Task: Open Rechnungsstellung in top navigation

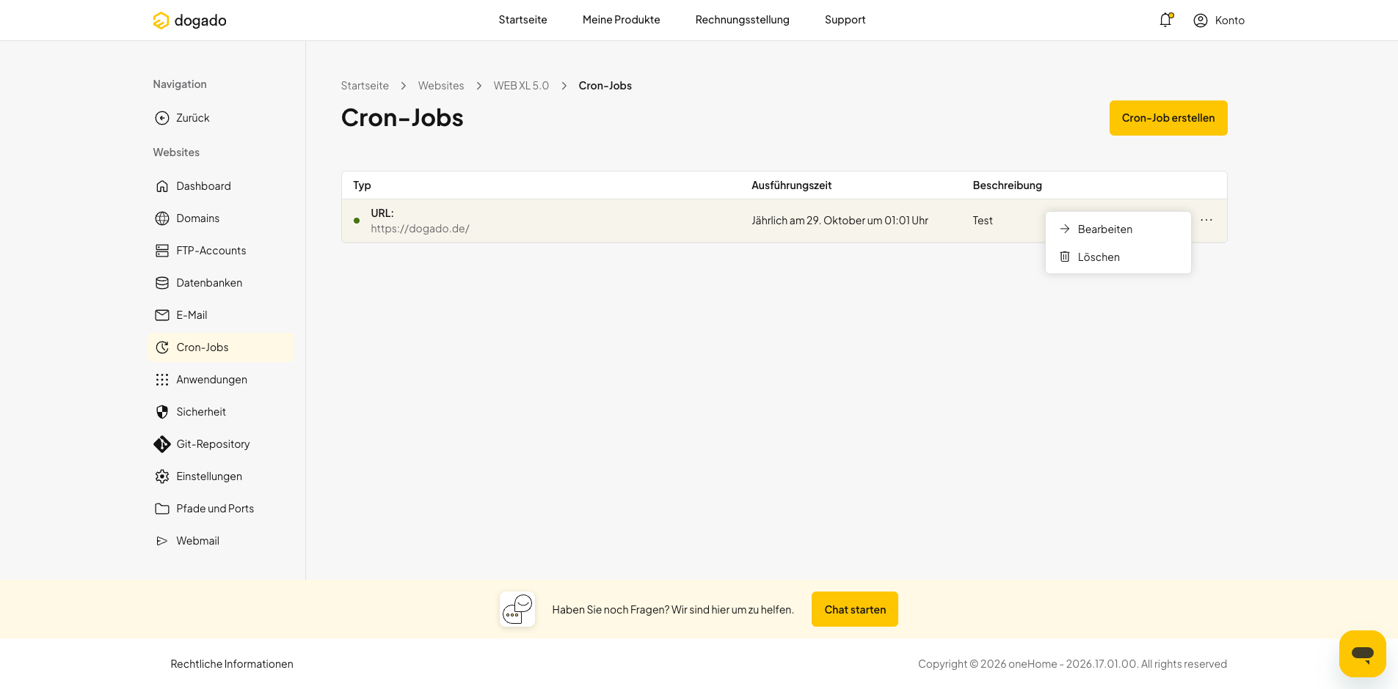Action: (x=742, y=20)
